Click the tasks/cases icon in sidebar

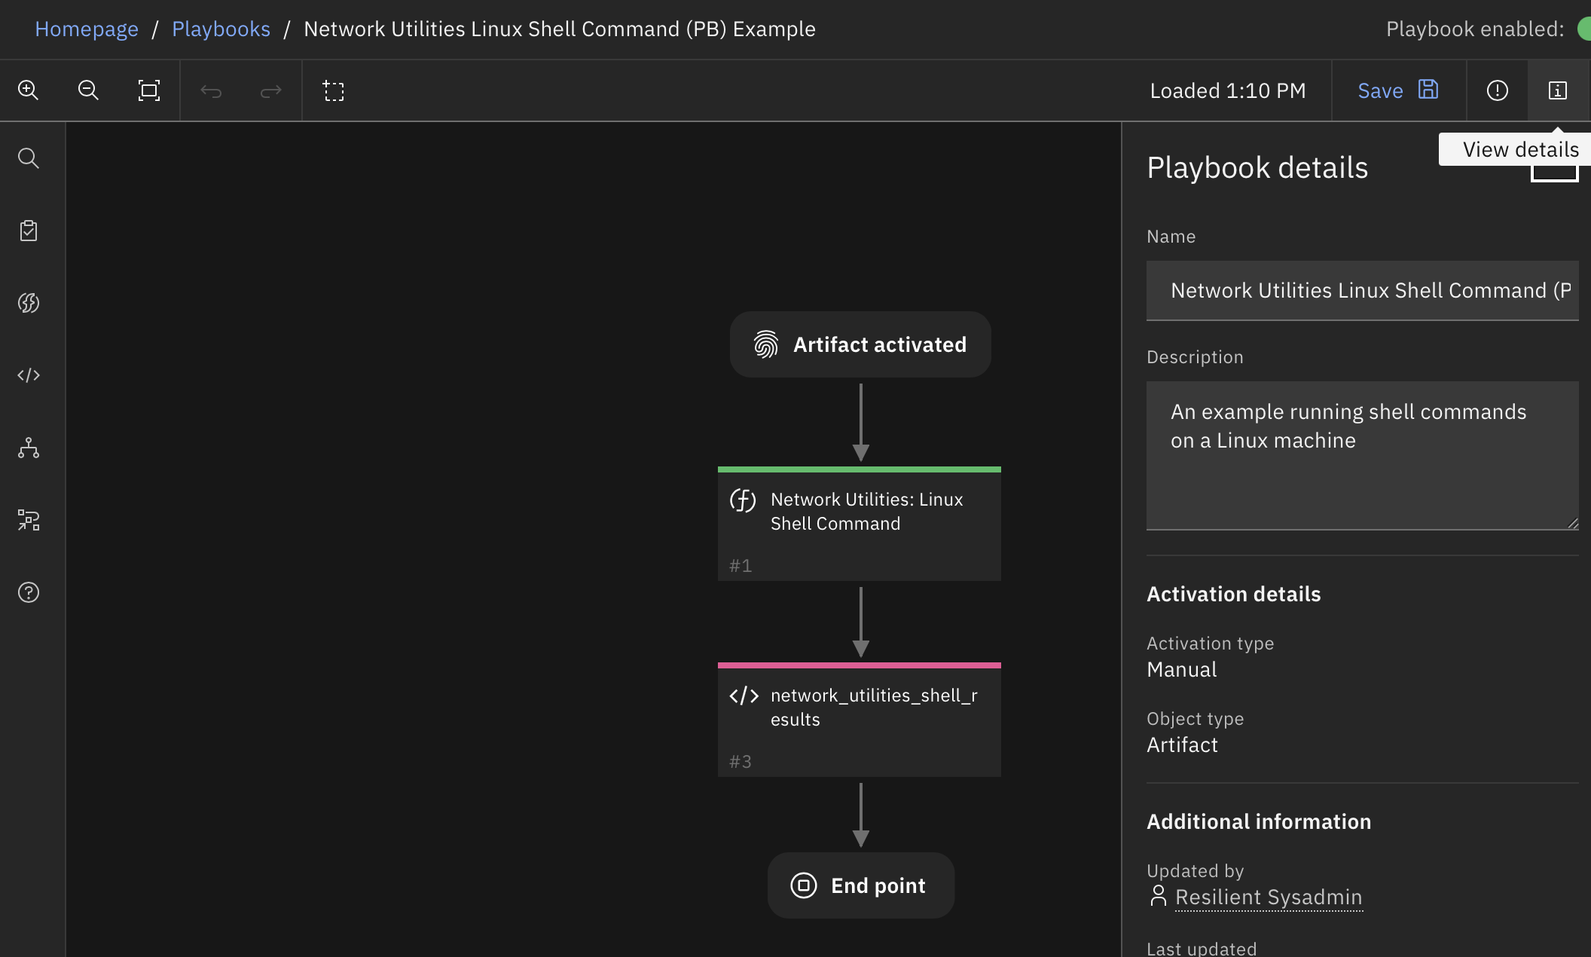pyautogui.click(x=29, y=230)
